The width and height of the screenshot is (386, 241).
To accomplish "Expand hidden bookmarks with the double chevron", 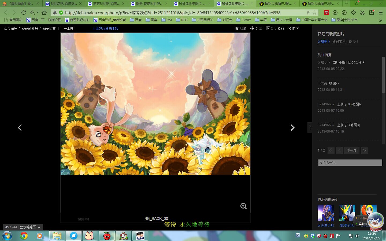I will pyautogui.click(x=380, y=20).
